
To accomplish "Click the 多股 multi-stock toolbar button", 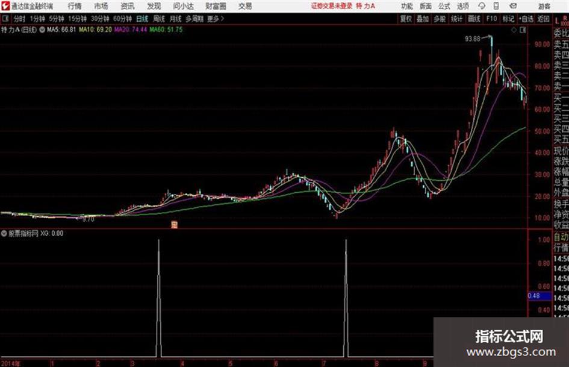I will tap(440, 19).
